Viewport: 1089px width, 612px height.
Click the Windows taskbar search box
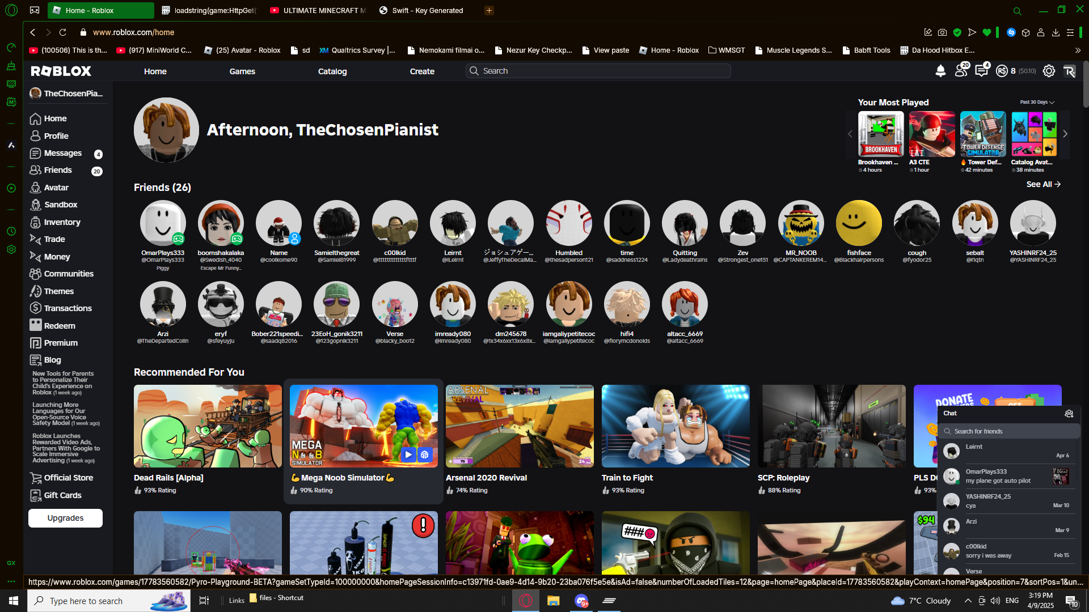pos(109,601)
